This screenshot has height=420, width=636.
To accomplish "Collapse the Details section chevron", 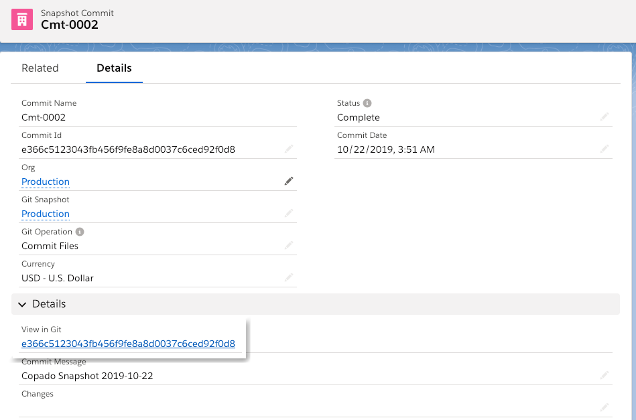I will (x=22, y=304).
